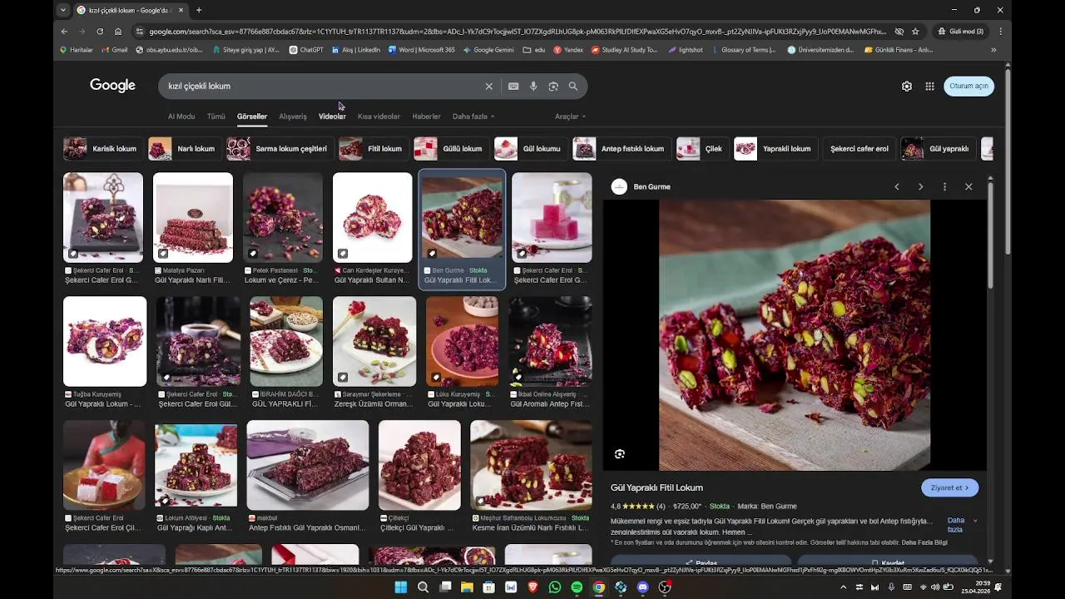Image resolution: width=1065 pixels, height=599 pixels.
Task: Filter by Antep fıstıklı lokum chip
Action: pyautogui.click(x=621, y=149)
